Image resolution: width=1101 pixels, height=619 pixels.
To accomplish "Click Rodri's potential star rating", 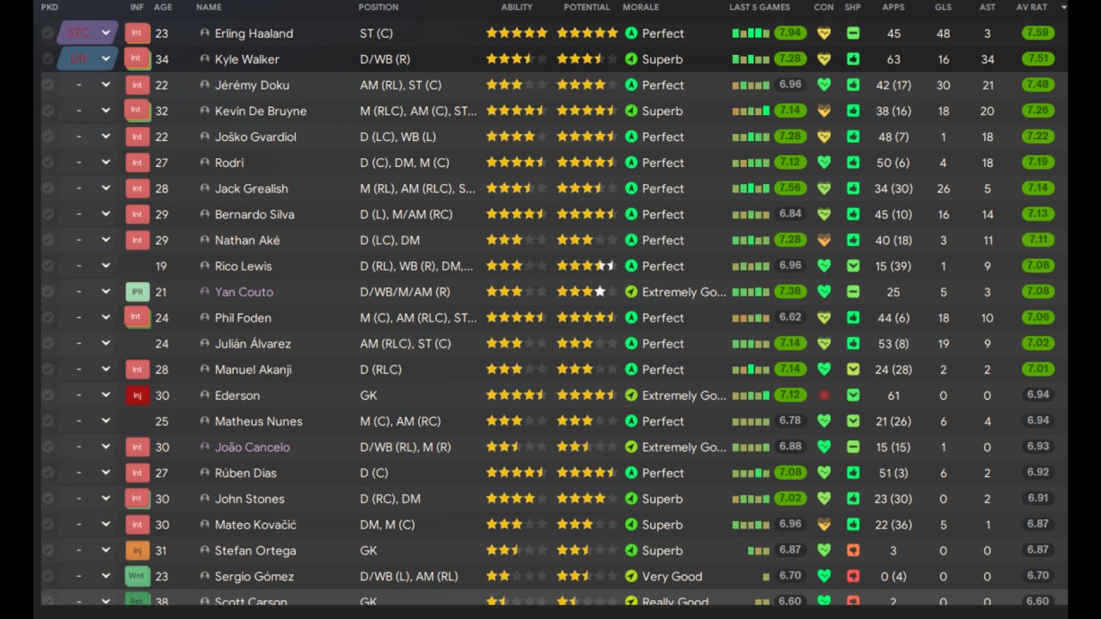I will point(587,162).
